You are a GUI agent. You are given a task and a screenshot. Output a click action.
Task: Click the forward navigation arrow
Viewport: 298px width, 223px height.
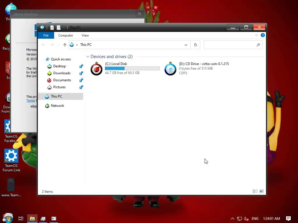click(x=52, y=45)
